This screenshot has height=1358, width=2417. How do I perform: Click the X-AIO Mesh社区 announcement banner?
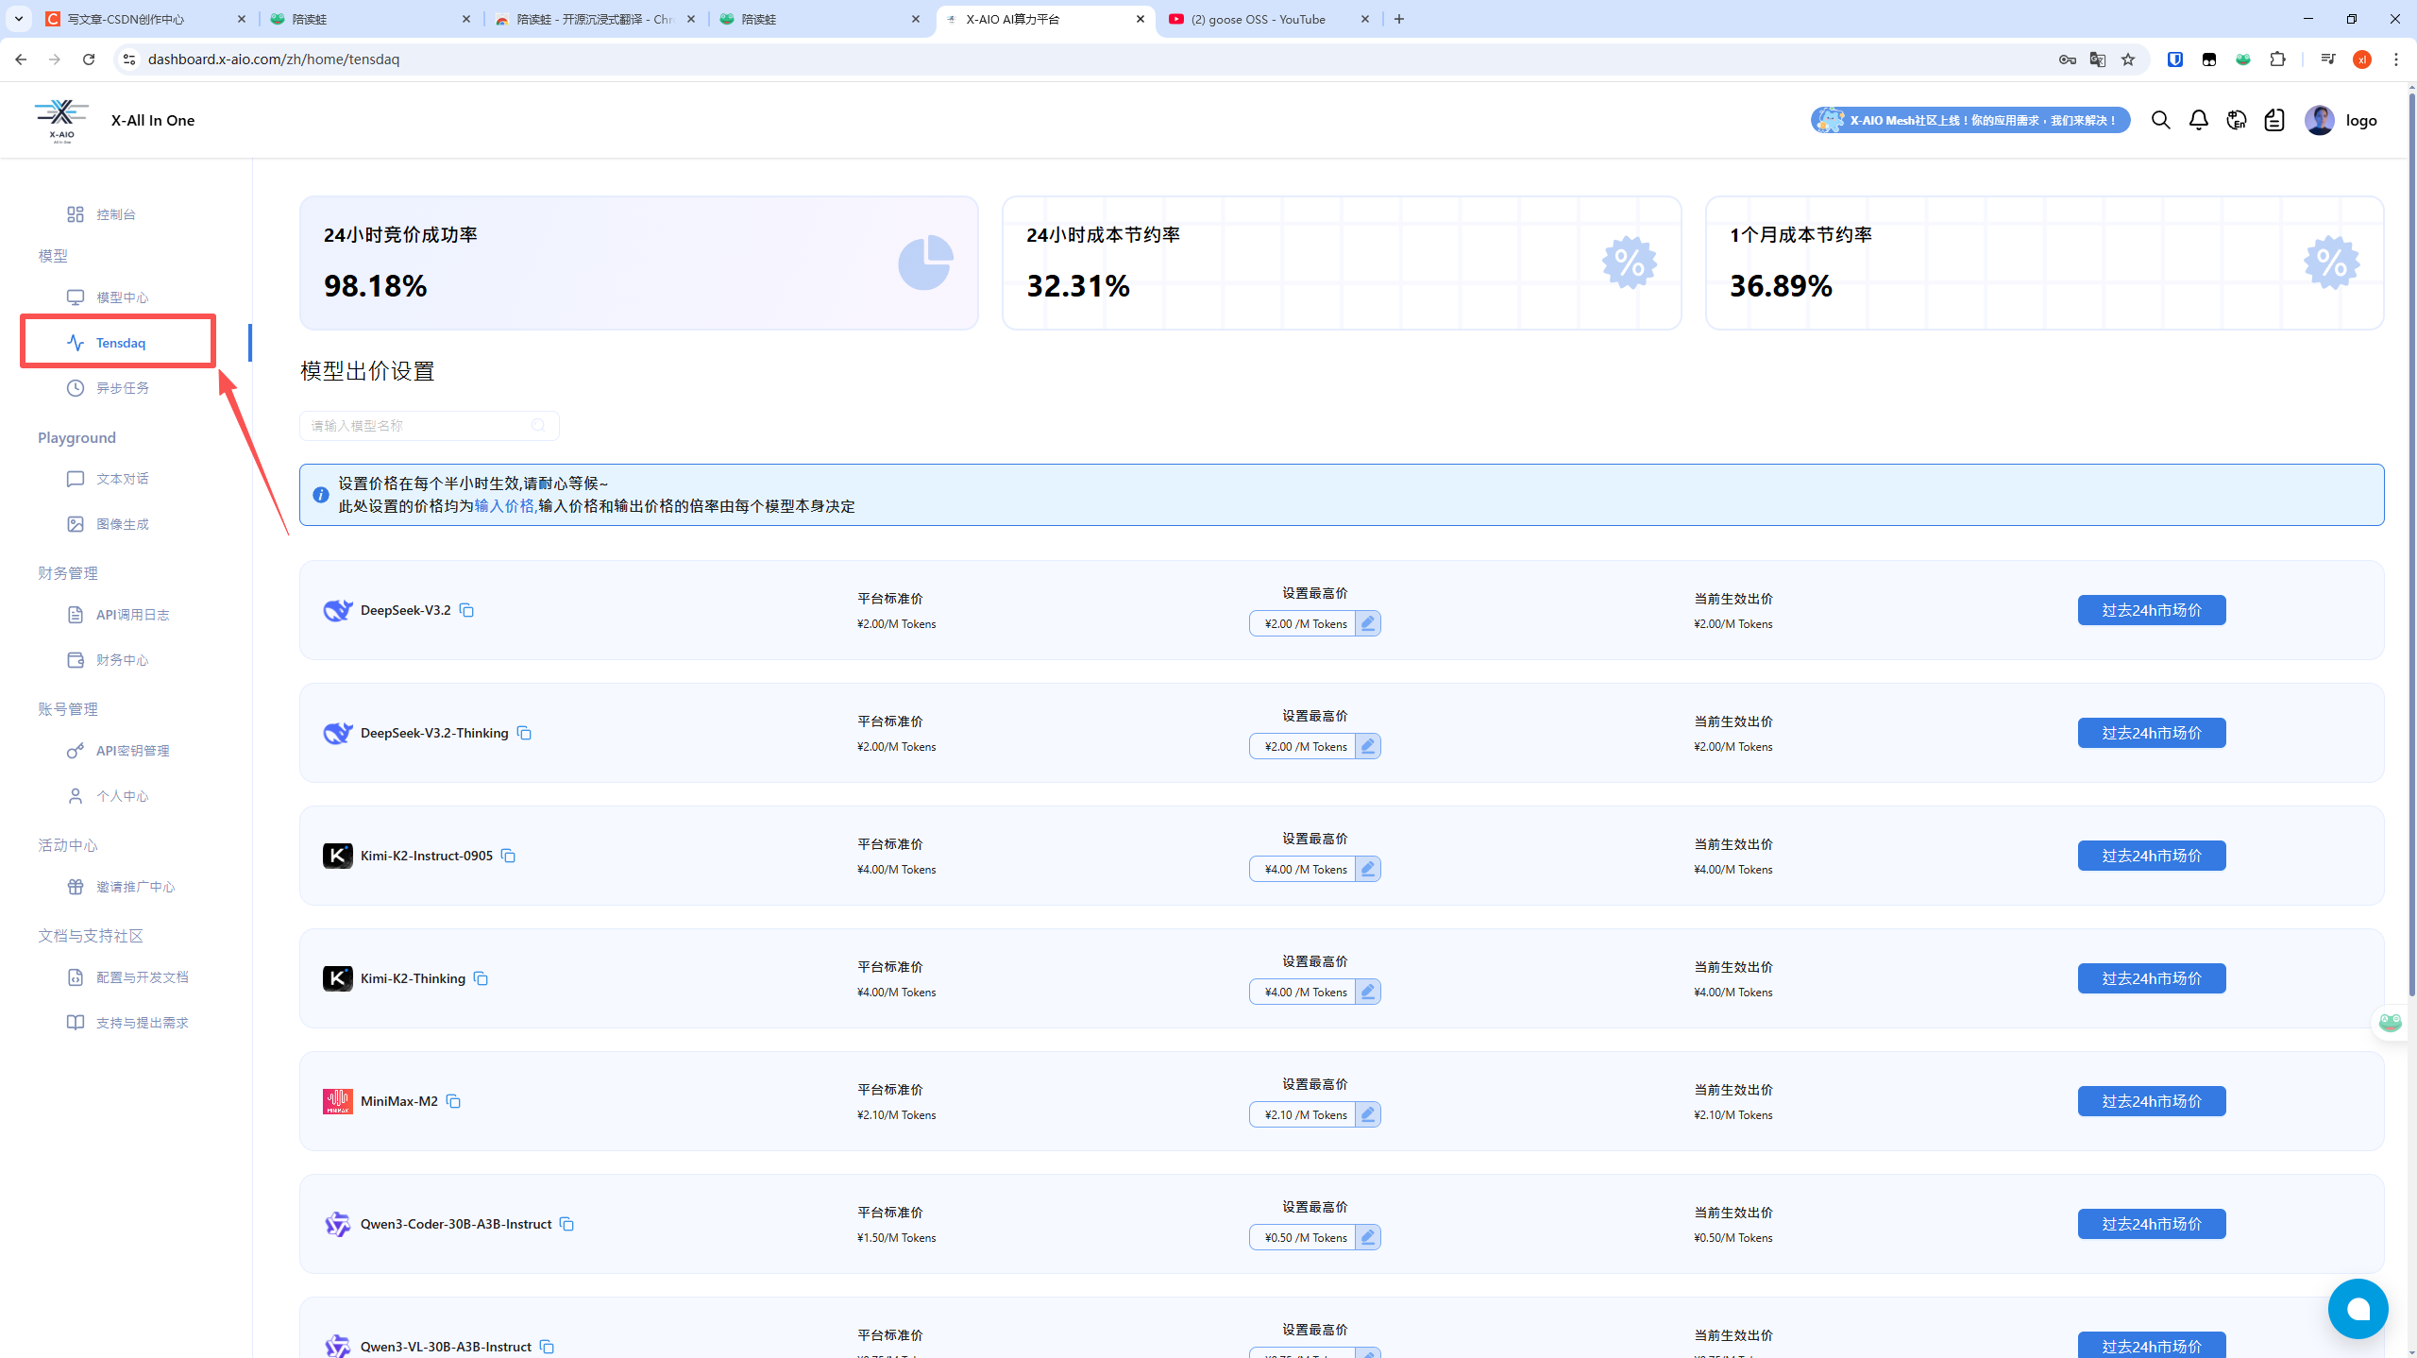point(1969,120)
